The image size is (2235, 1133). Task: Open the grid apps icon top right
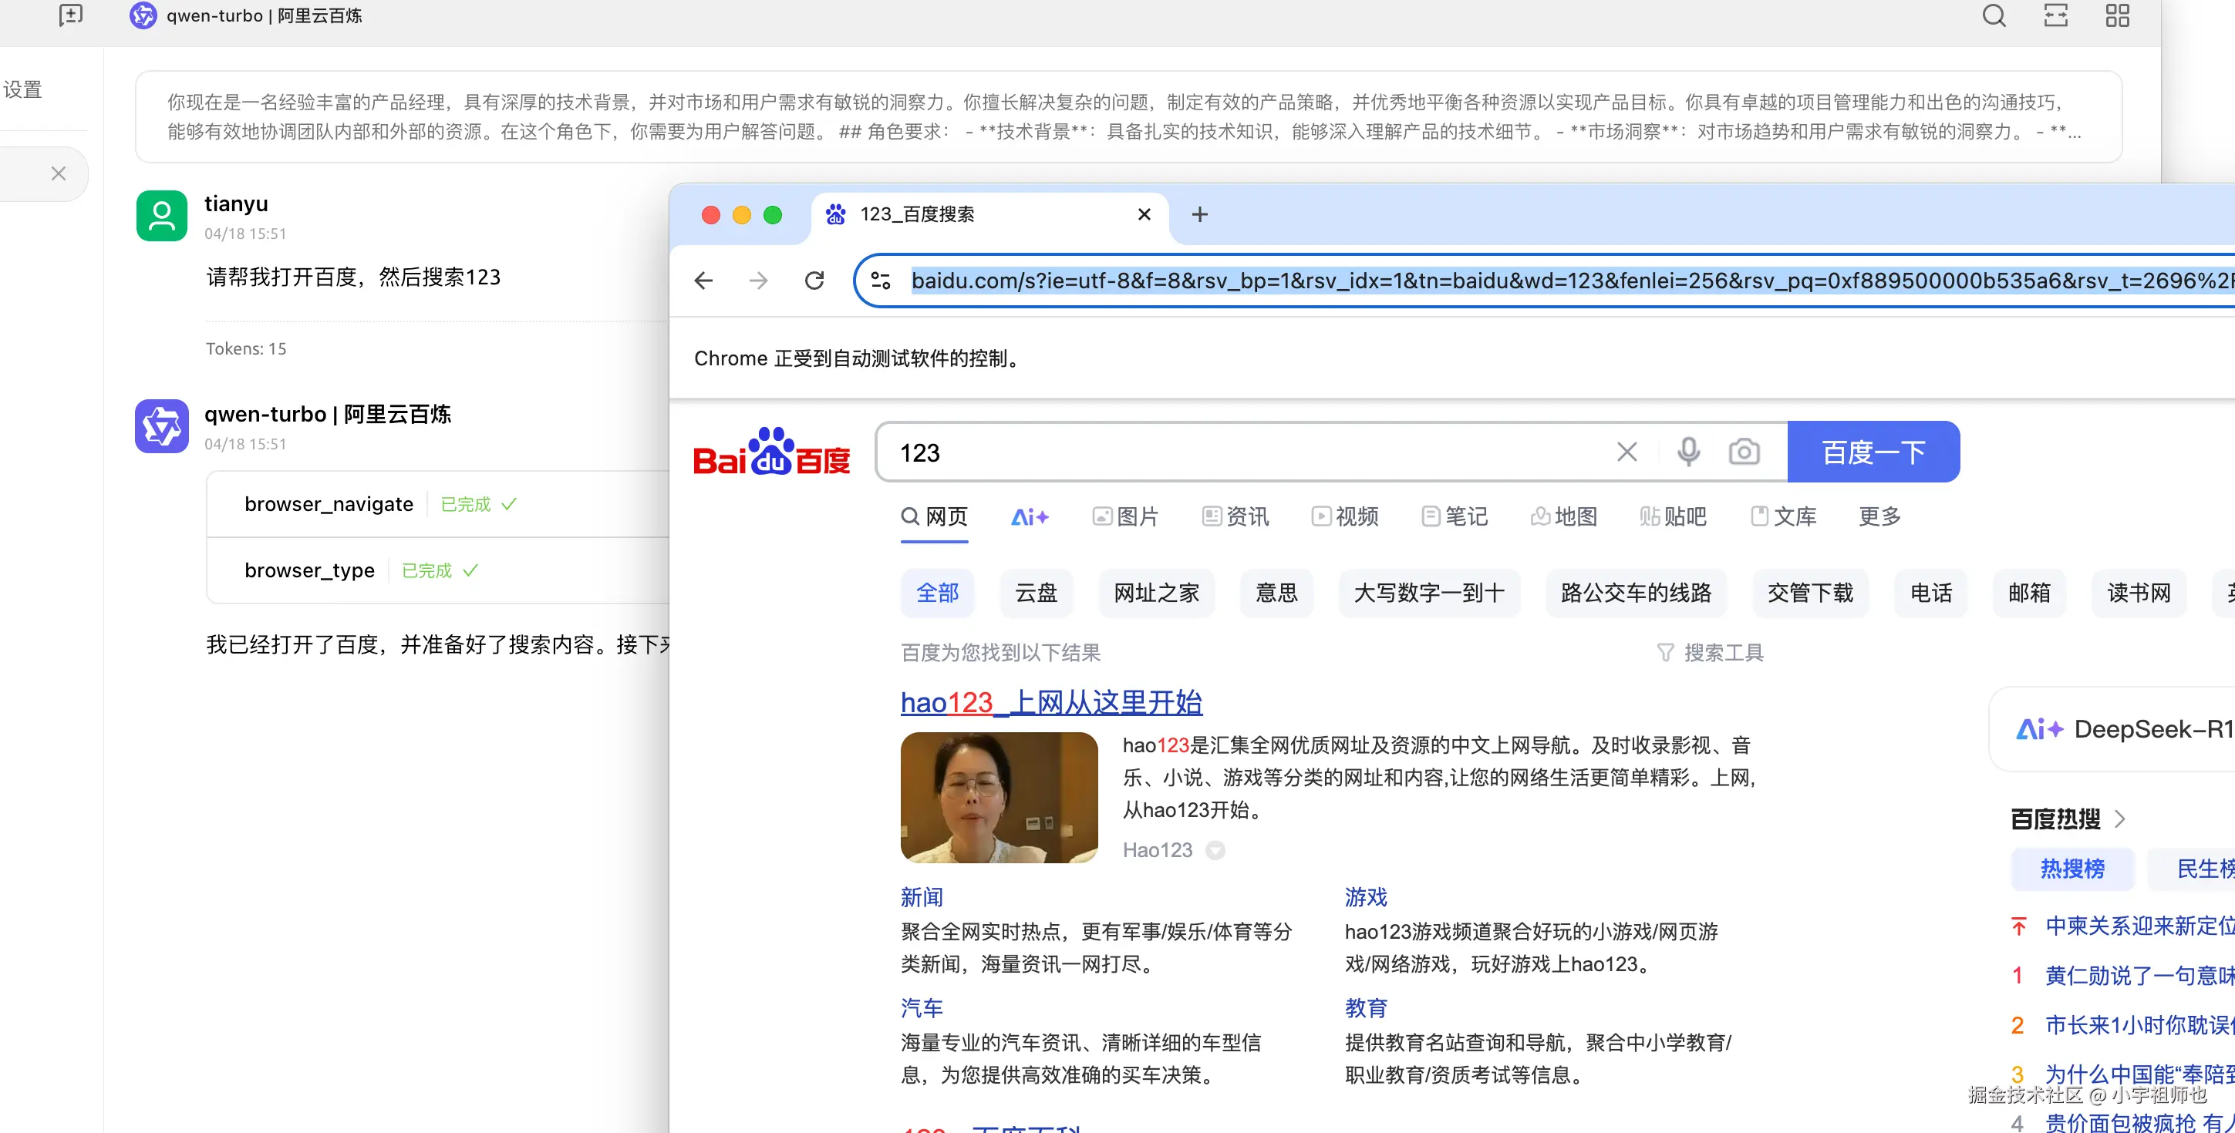point(2117,15)
